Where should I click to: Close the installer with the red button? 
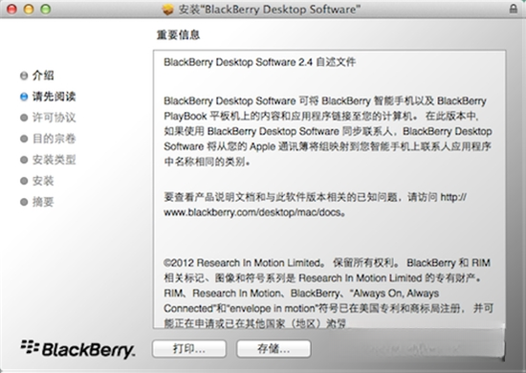[12, 9]
